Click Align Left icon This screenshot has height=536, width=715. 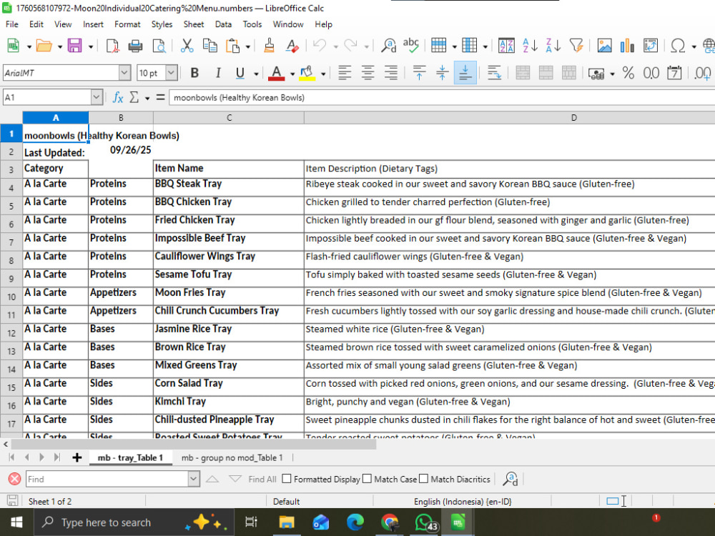tap(345, 72)
